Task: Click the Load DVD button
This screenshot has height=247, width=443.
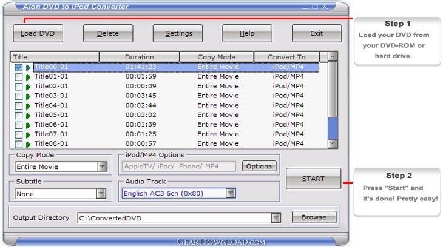Action: click(x=38, y=33)
